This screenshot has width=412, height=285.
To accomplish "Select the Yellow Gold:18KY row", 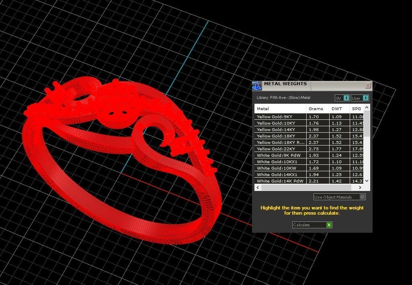I will (310, 136).
